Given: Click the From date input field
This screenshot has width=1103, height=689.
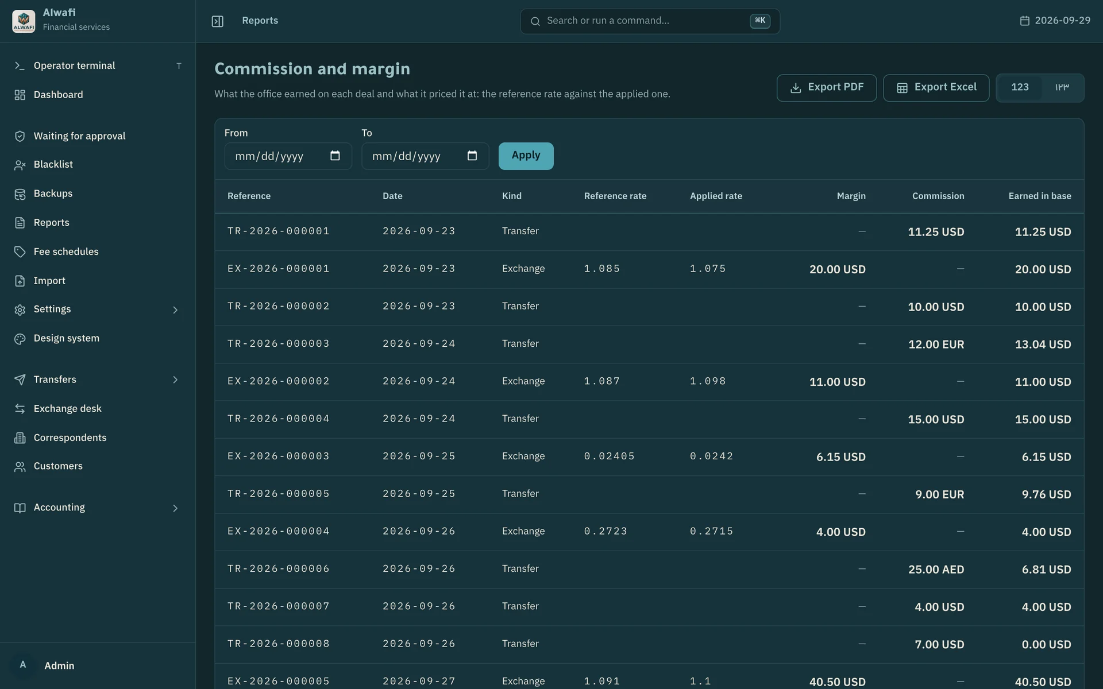Looking at the screenshot, I should [x=288, y=156].
